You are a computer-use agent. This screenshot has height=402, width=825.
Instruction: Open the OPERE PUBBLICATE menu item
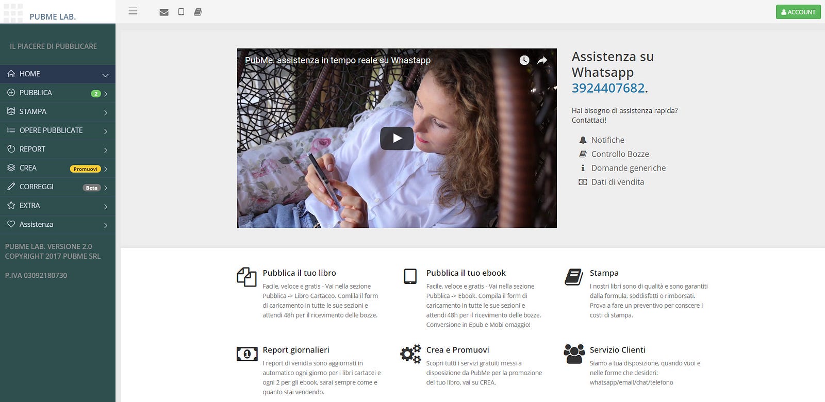58,130
